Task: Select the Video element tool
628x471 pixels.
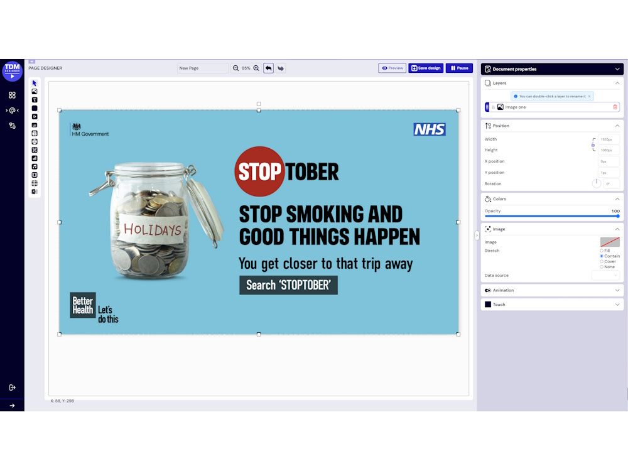Action: point(35,117)
